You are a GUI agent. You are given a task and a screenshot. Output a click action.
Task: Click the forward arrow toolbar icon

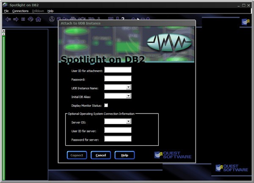pos(16,19)
